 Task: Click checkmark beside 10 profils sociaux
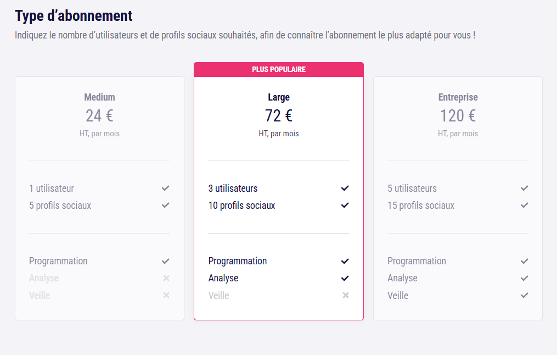tap(345, 205)
